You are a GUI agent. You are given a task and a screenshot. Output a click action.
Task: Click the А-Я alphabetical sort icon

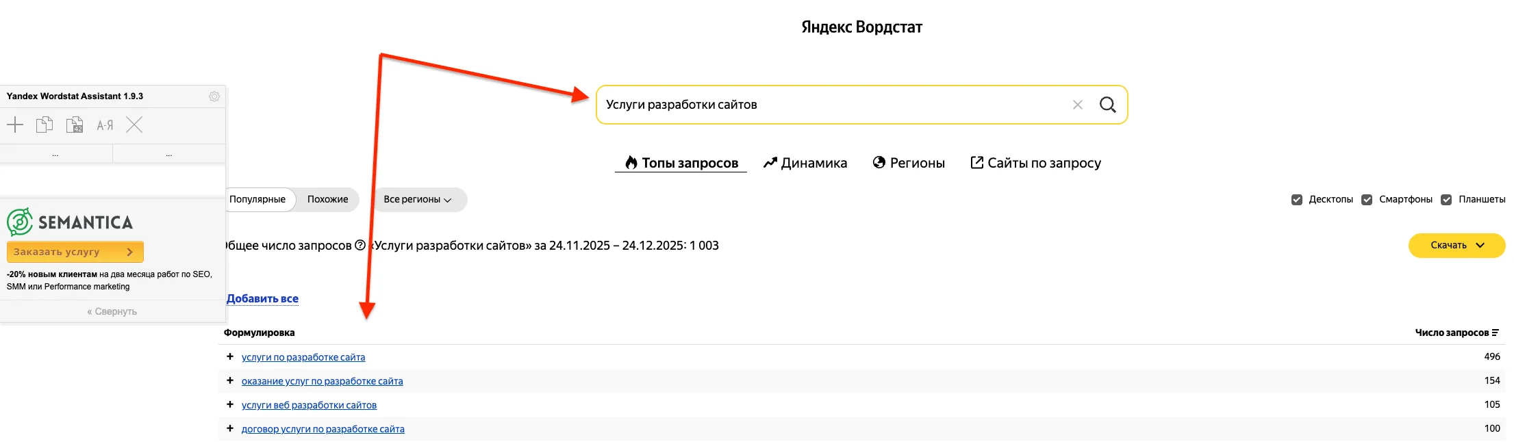point(105,125)
